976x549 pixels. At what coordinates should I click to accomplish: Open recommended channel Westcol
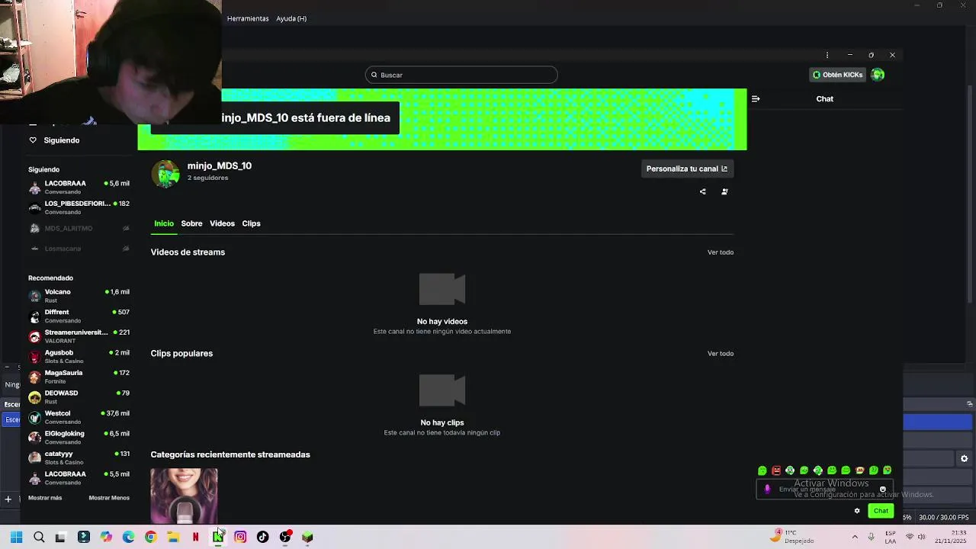[79, 417]
